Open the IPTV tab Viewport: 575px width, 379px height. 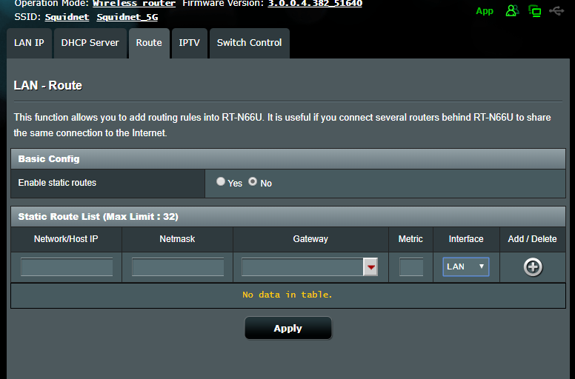[x=189, y=43]
